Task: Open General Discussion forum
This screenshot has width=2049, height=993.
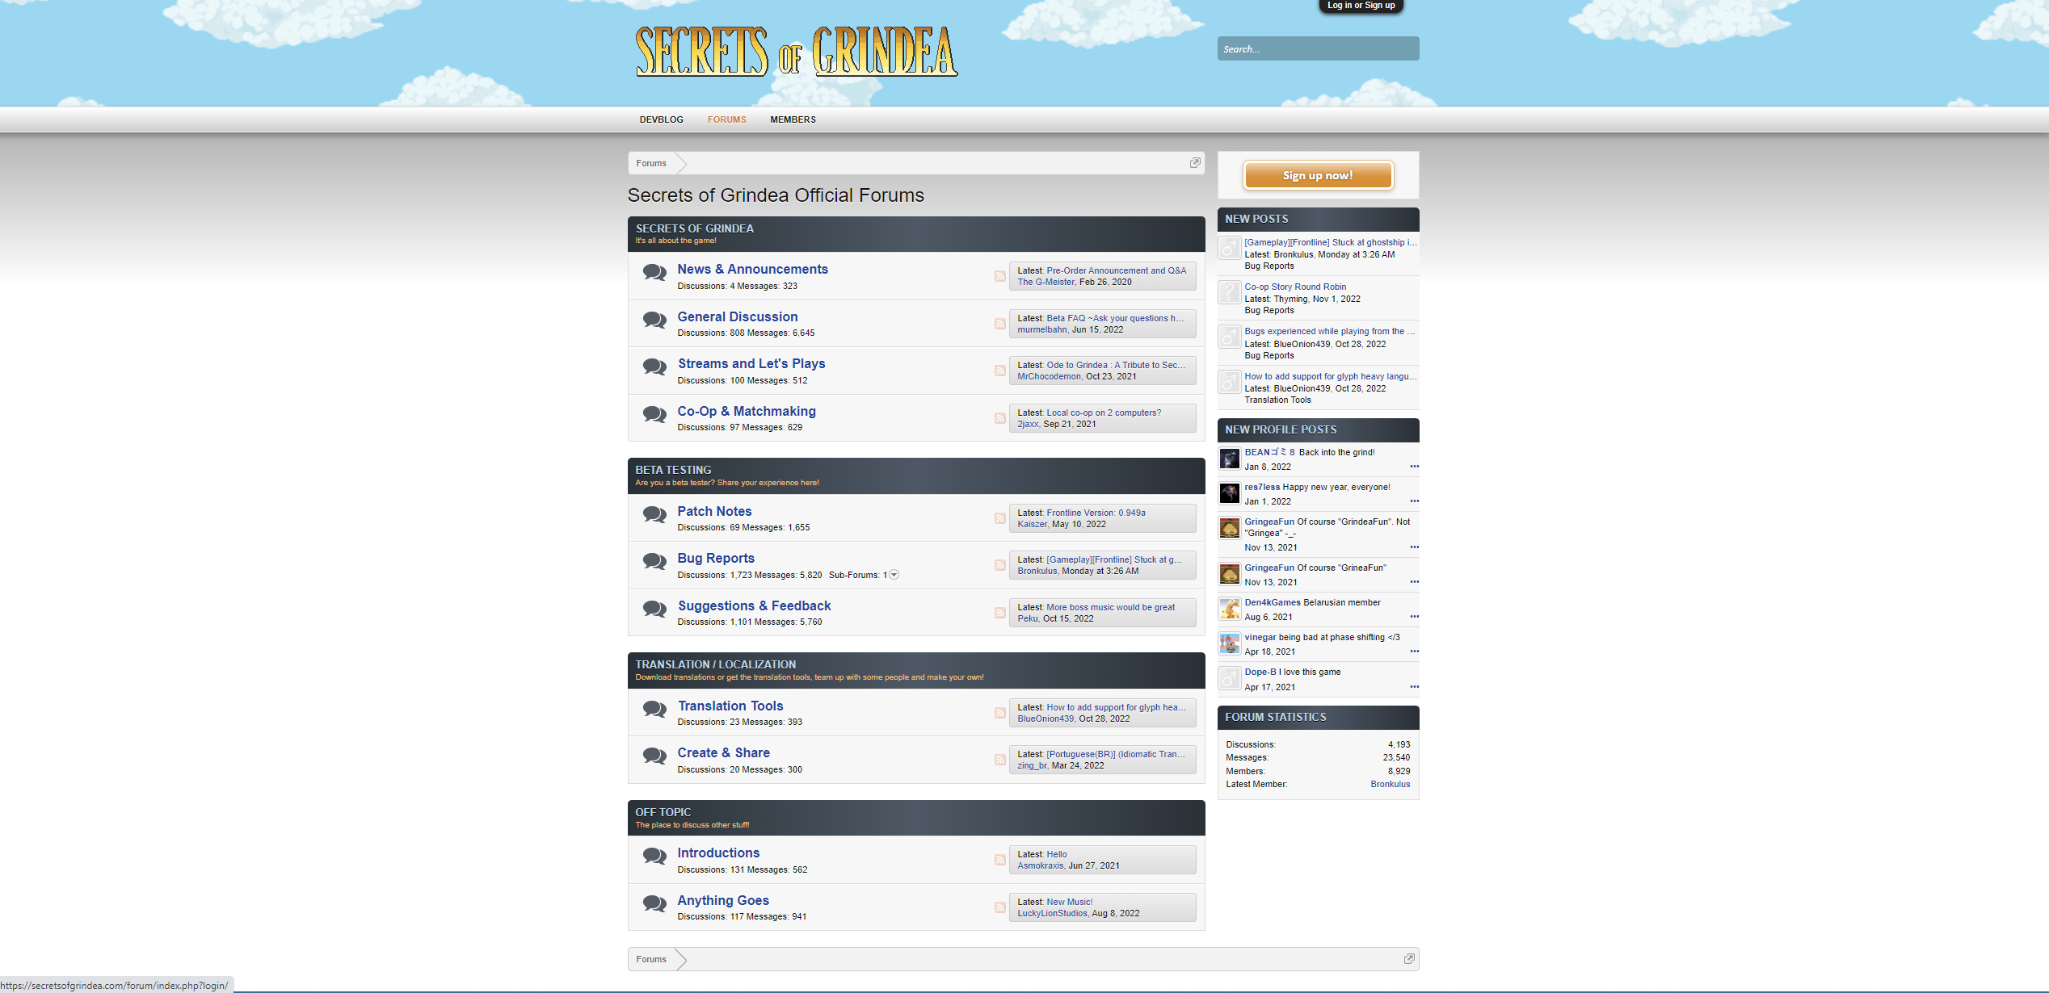Action: click(x=737, y=316)
